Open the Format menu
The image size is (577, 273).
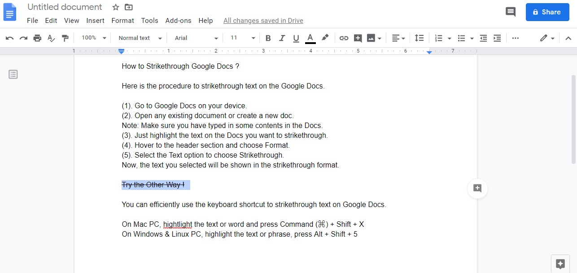click(x=123, y=21)
